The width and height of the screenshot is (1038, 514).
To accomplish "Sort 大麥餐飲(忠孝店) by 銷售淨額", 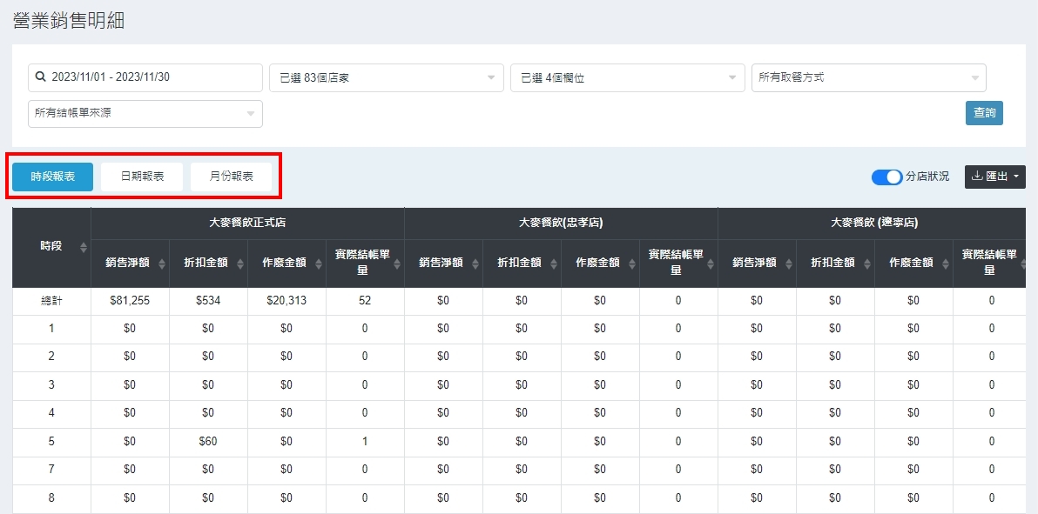I will 475,264.
